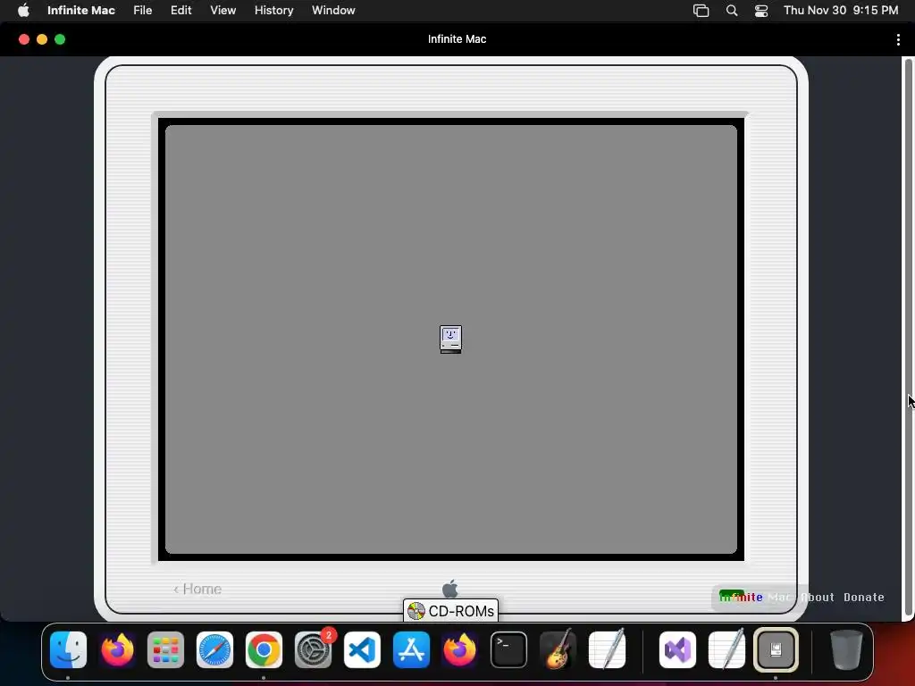Click the CD-ROMs disc icon
Screen dimensions: 915x686
(416, 611)
